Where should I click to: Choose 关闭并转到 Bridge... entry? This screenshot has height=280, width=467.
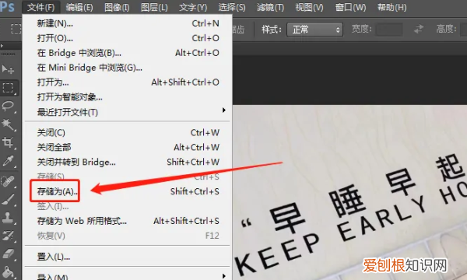[x=128, y=163]
